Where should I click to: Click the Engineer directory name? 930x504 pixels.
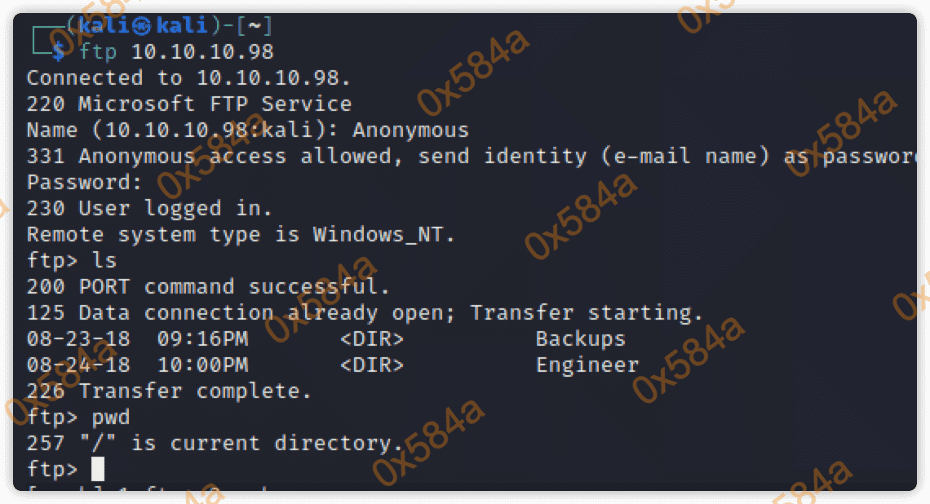(587, 365)
